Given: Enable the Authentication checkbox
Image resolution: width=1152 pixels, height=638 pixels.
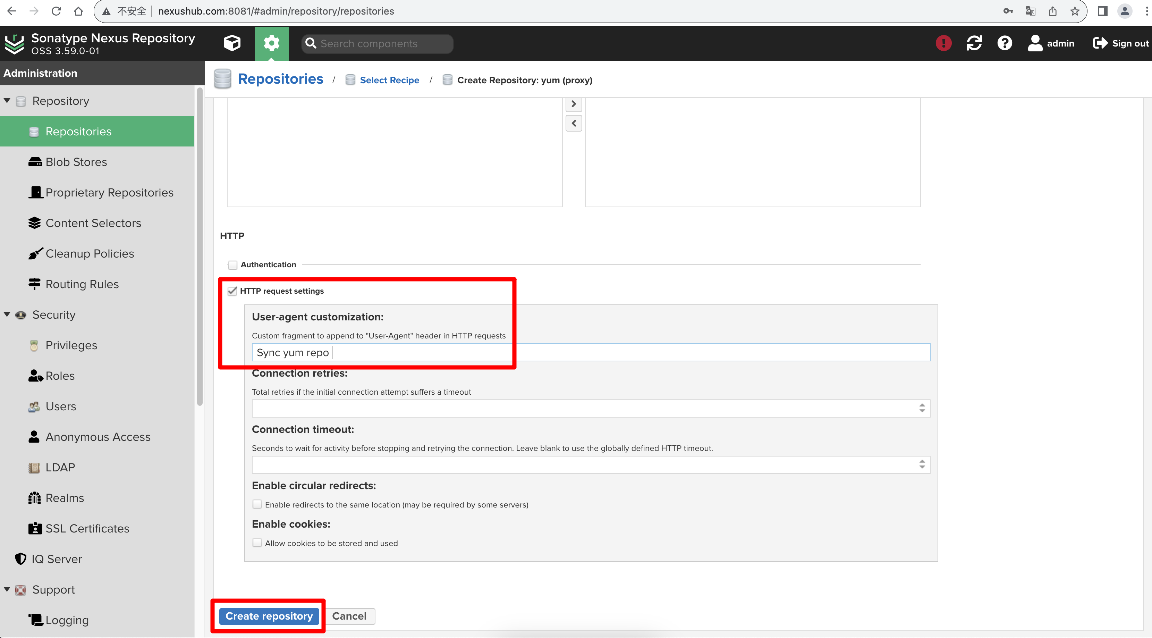Looking at the screenshot, I should [x=232, y=265].
